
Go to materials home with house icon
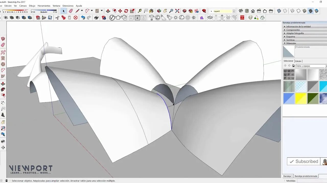pos(293,66)
